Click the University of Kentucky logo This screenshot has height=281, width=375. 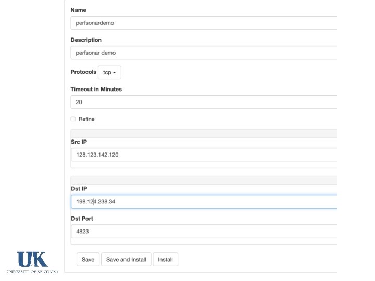click(x=32, y=262)
